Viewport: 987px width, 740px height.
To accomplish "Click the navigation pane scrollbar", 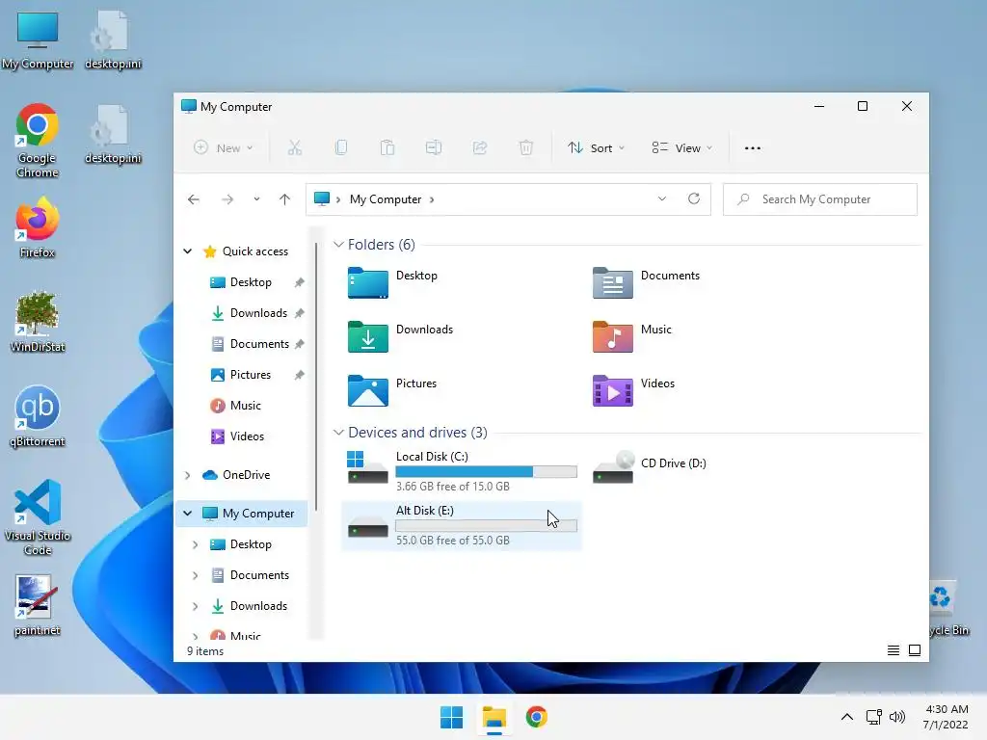I will pyautogui.click(x=316, y=378).
